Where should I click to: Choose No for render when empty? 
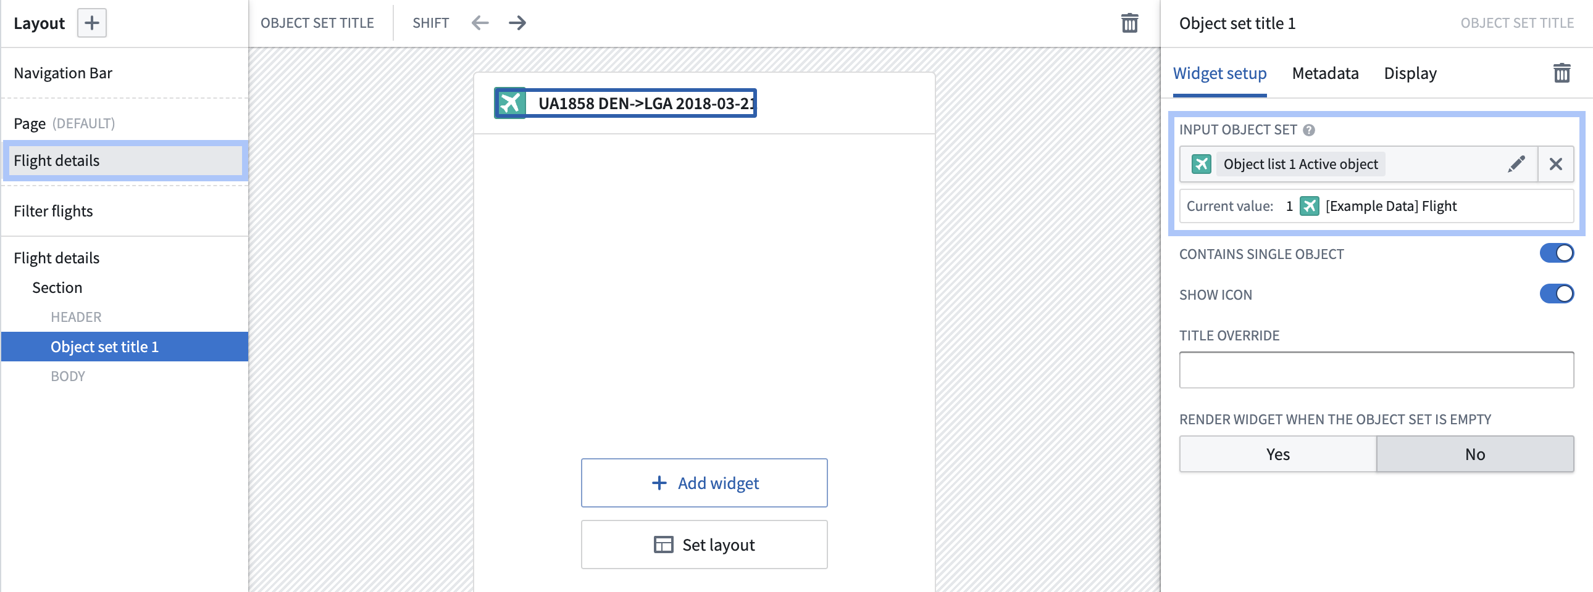pos(1475,454)
